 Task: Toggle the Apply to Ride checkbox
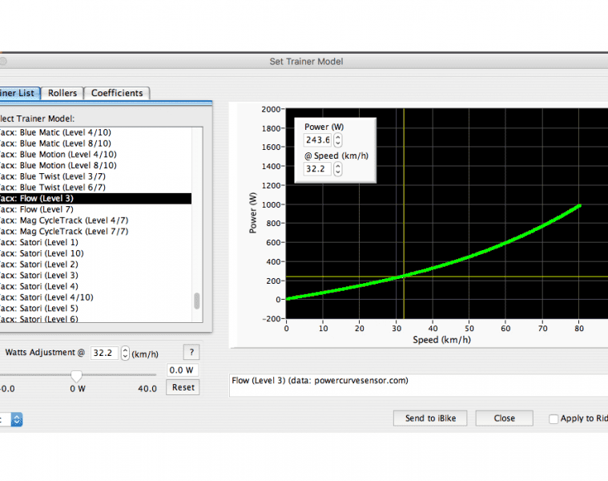click(x=554, y=418)
